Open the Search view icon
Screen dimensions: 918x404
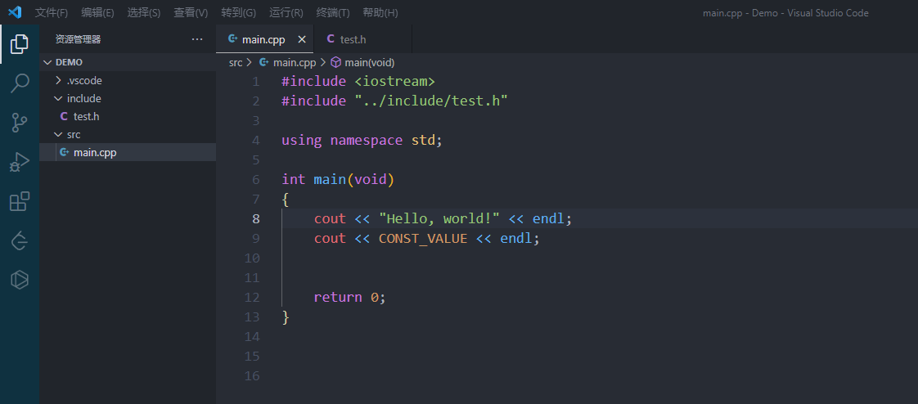point(20,83)
